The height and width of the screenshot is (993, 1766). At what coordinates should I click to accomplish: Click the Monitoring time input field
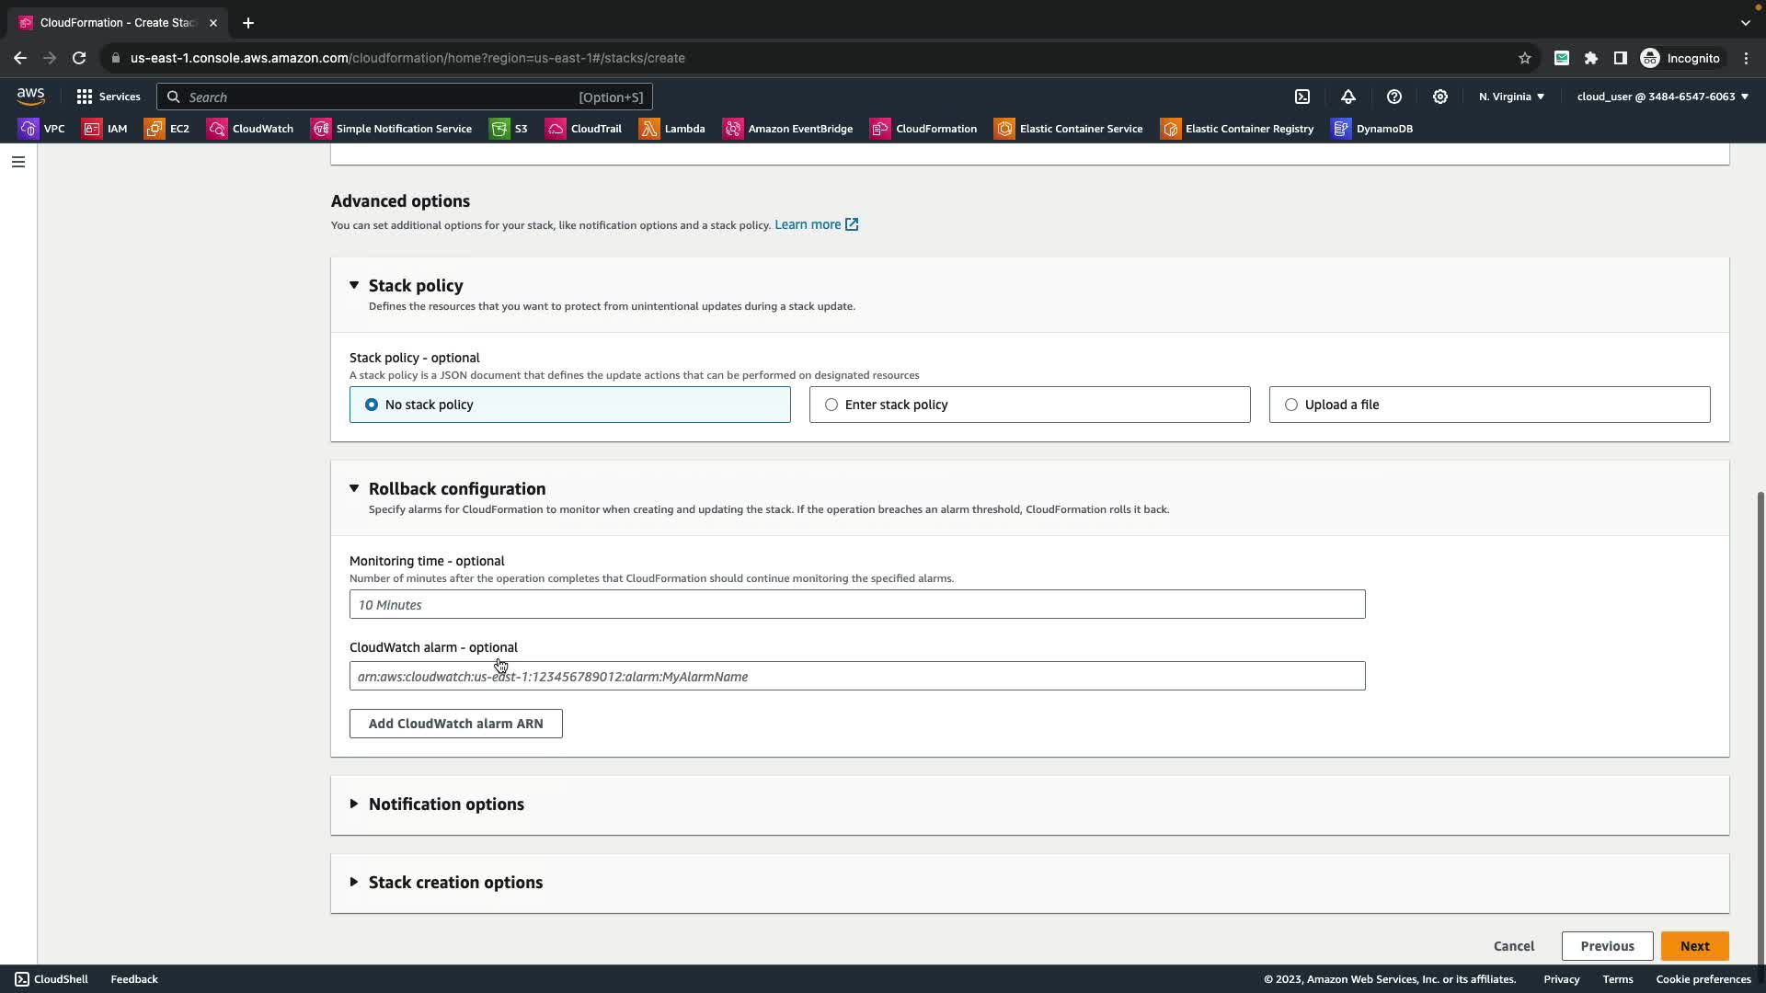[856, 605]
